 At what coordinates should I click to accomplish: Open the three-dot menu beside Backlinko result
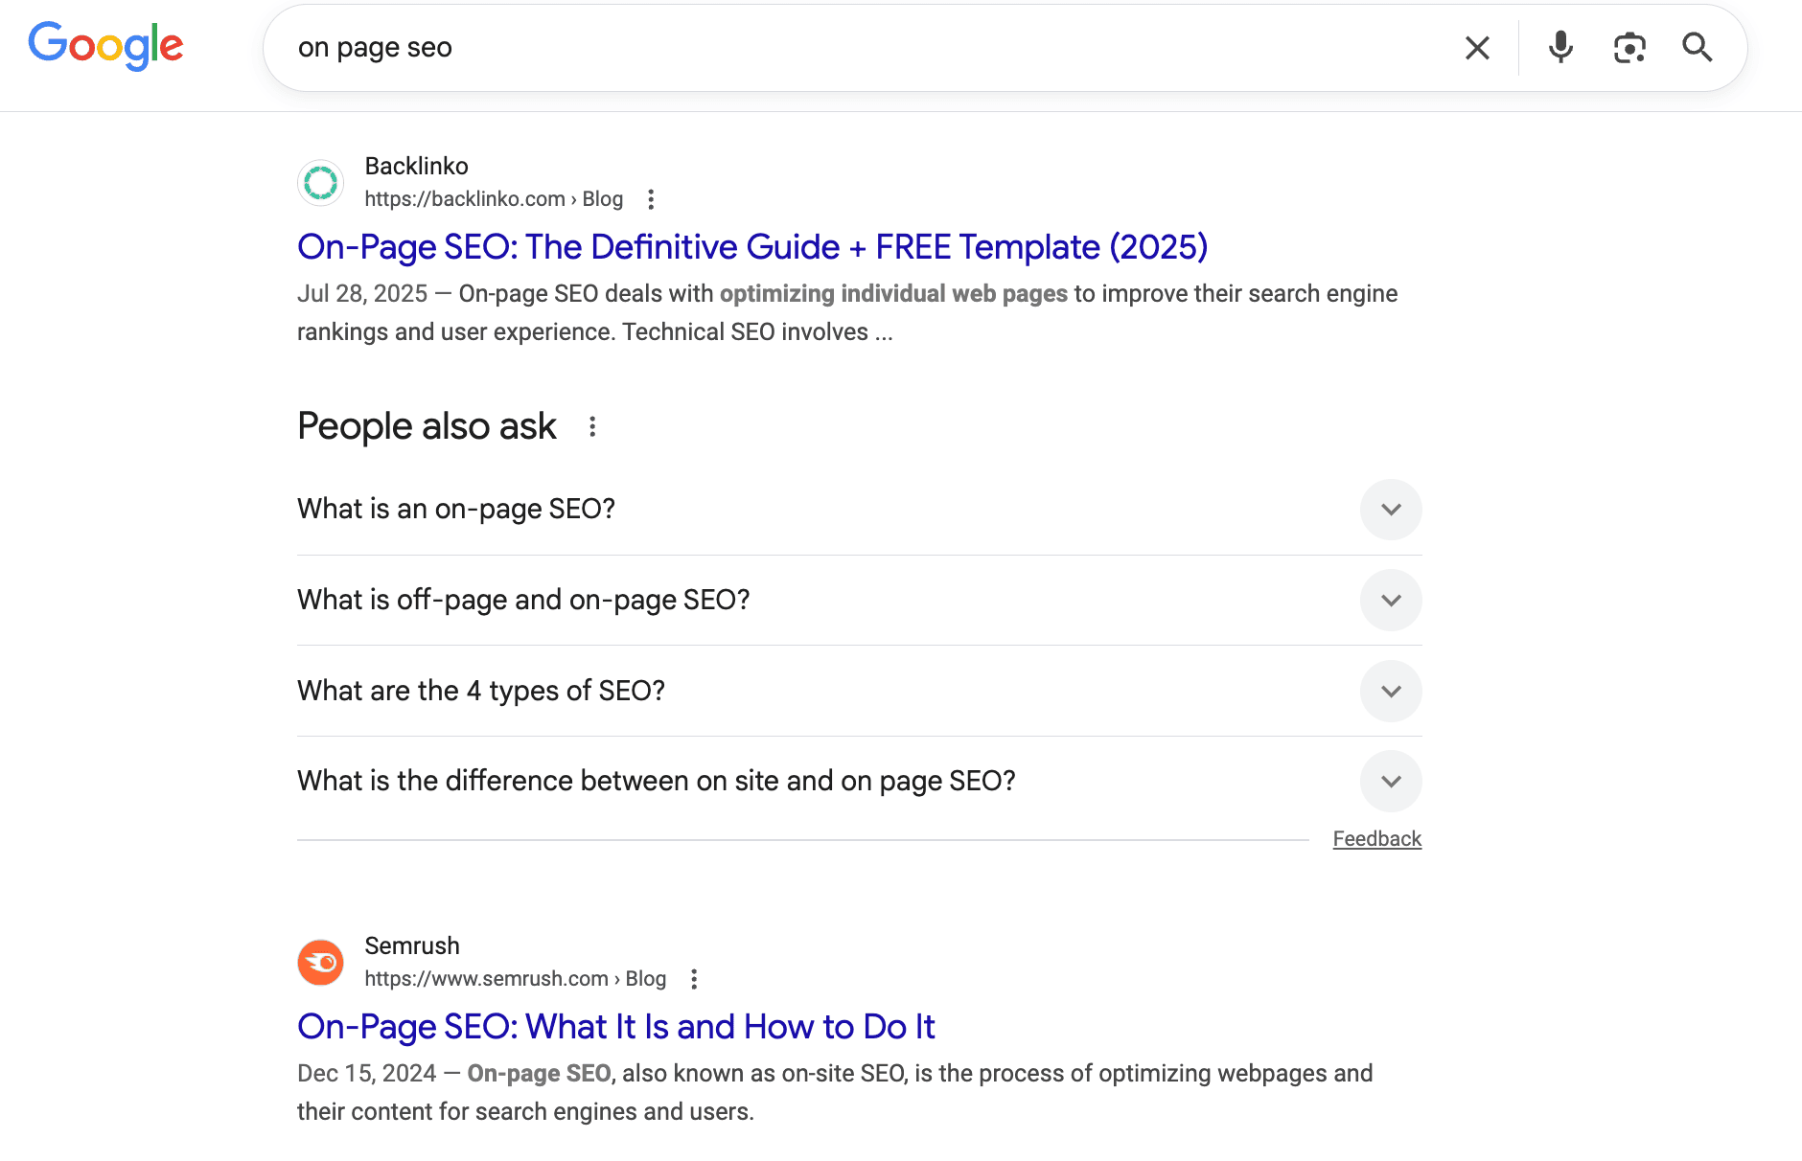coord(651,198)
